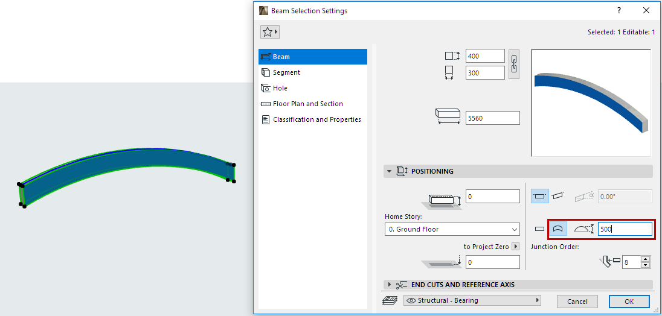
Task: Select the straight beam option
Action: click(539, 229)
